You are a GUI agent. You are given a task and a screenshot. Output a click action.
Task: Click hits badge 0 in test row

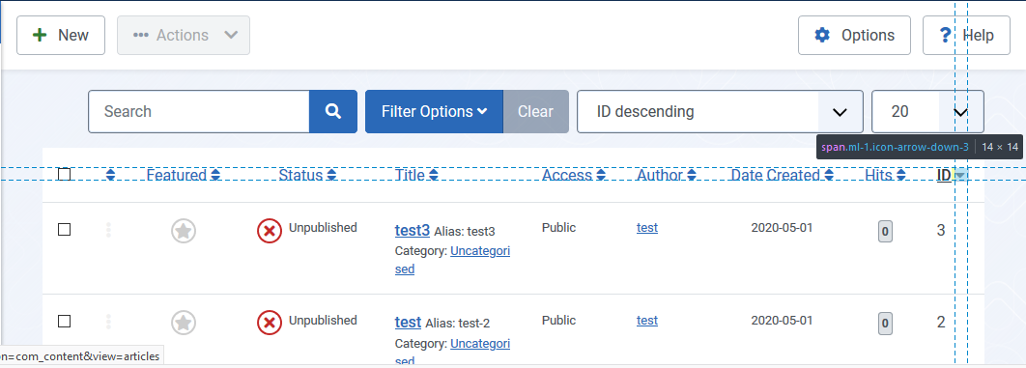(x=885, y=323)
